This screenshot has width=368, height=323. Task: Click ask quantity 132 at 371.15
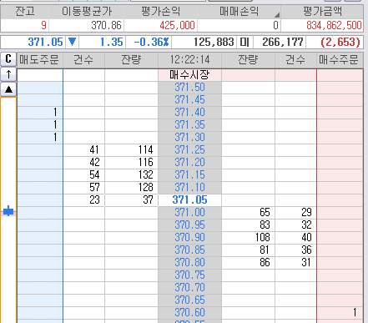coord(131,175)
